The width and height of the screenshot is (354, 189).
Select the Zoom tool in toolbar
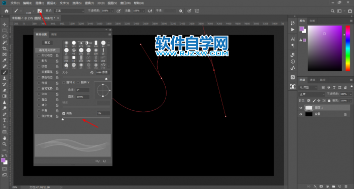click(5, 144)
